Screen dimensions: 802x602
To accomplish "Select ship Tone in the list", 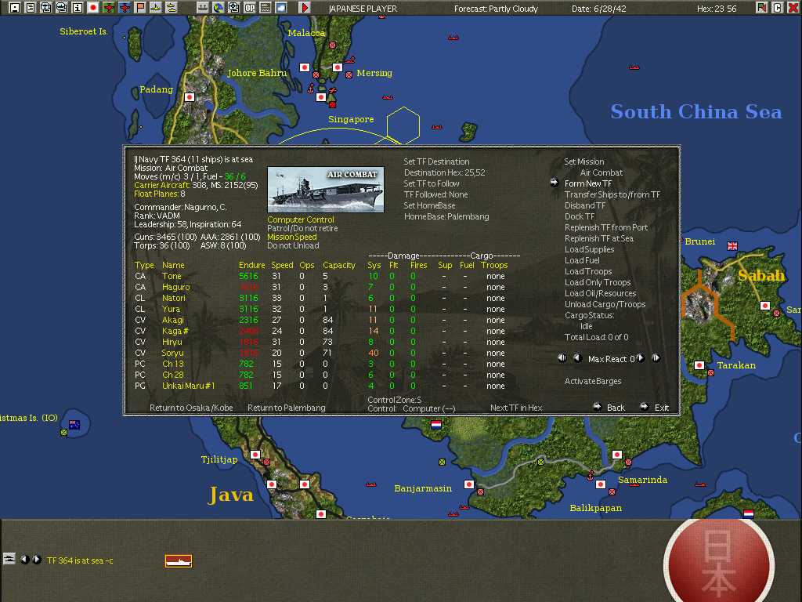I will (x=172, y=276).
